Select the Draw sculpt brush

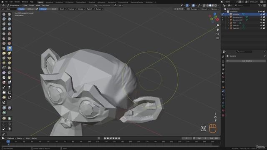click(4, 14)
